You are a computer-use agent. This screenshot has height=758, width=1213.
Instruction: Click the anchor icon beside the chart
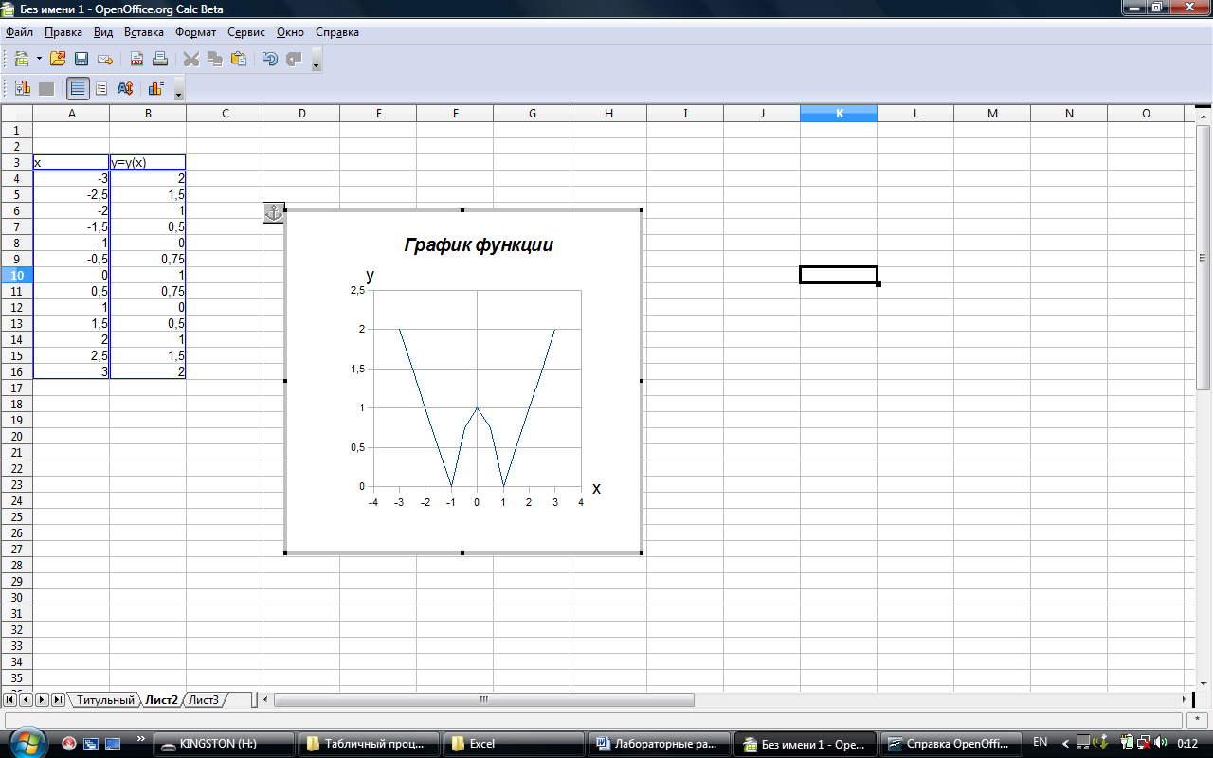[273, 212]
